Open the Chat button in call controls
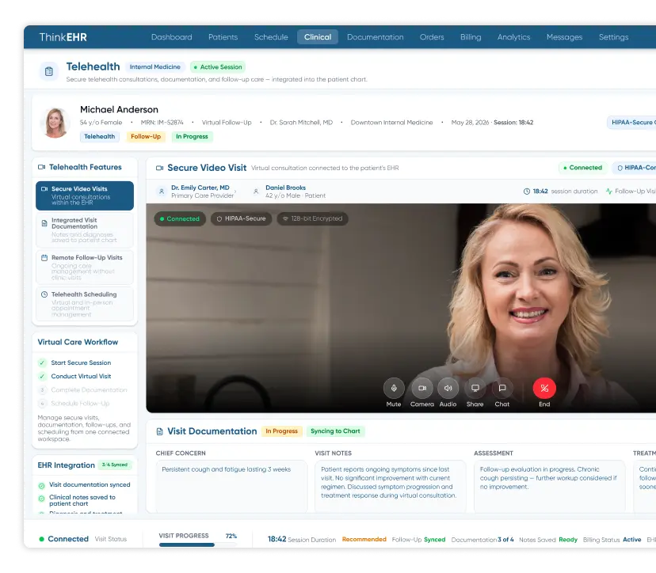The image size is (656, 573). [502, 388]
